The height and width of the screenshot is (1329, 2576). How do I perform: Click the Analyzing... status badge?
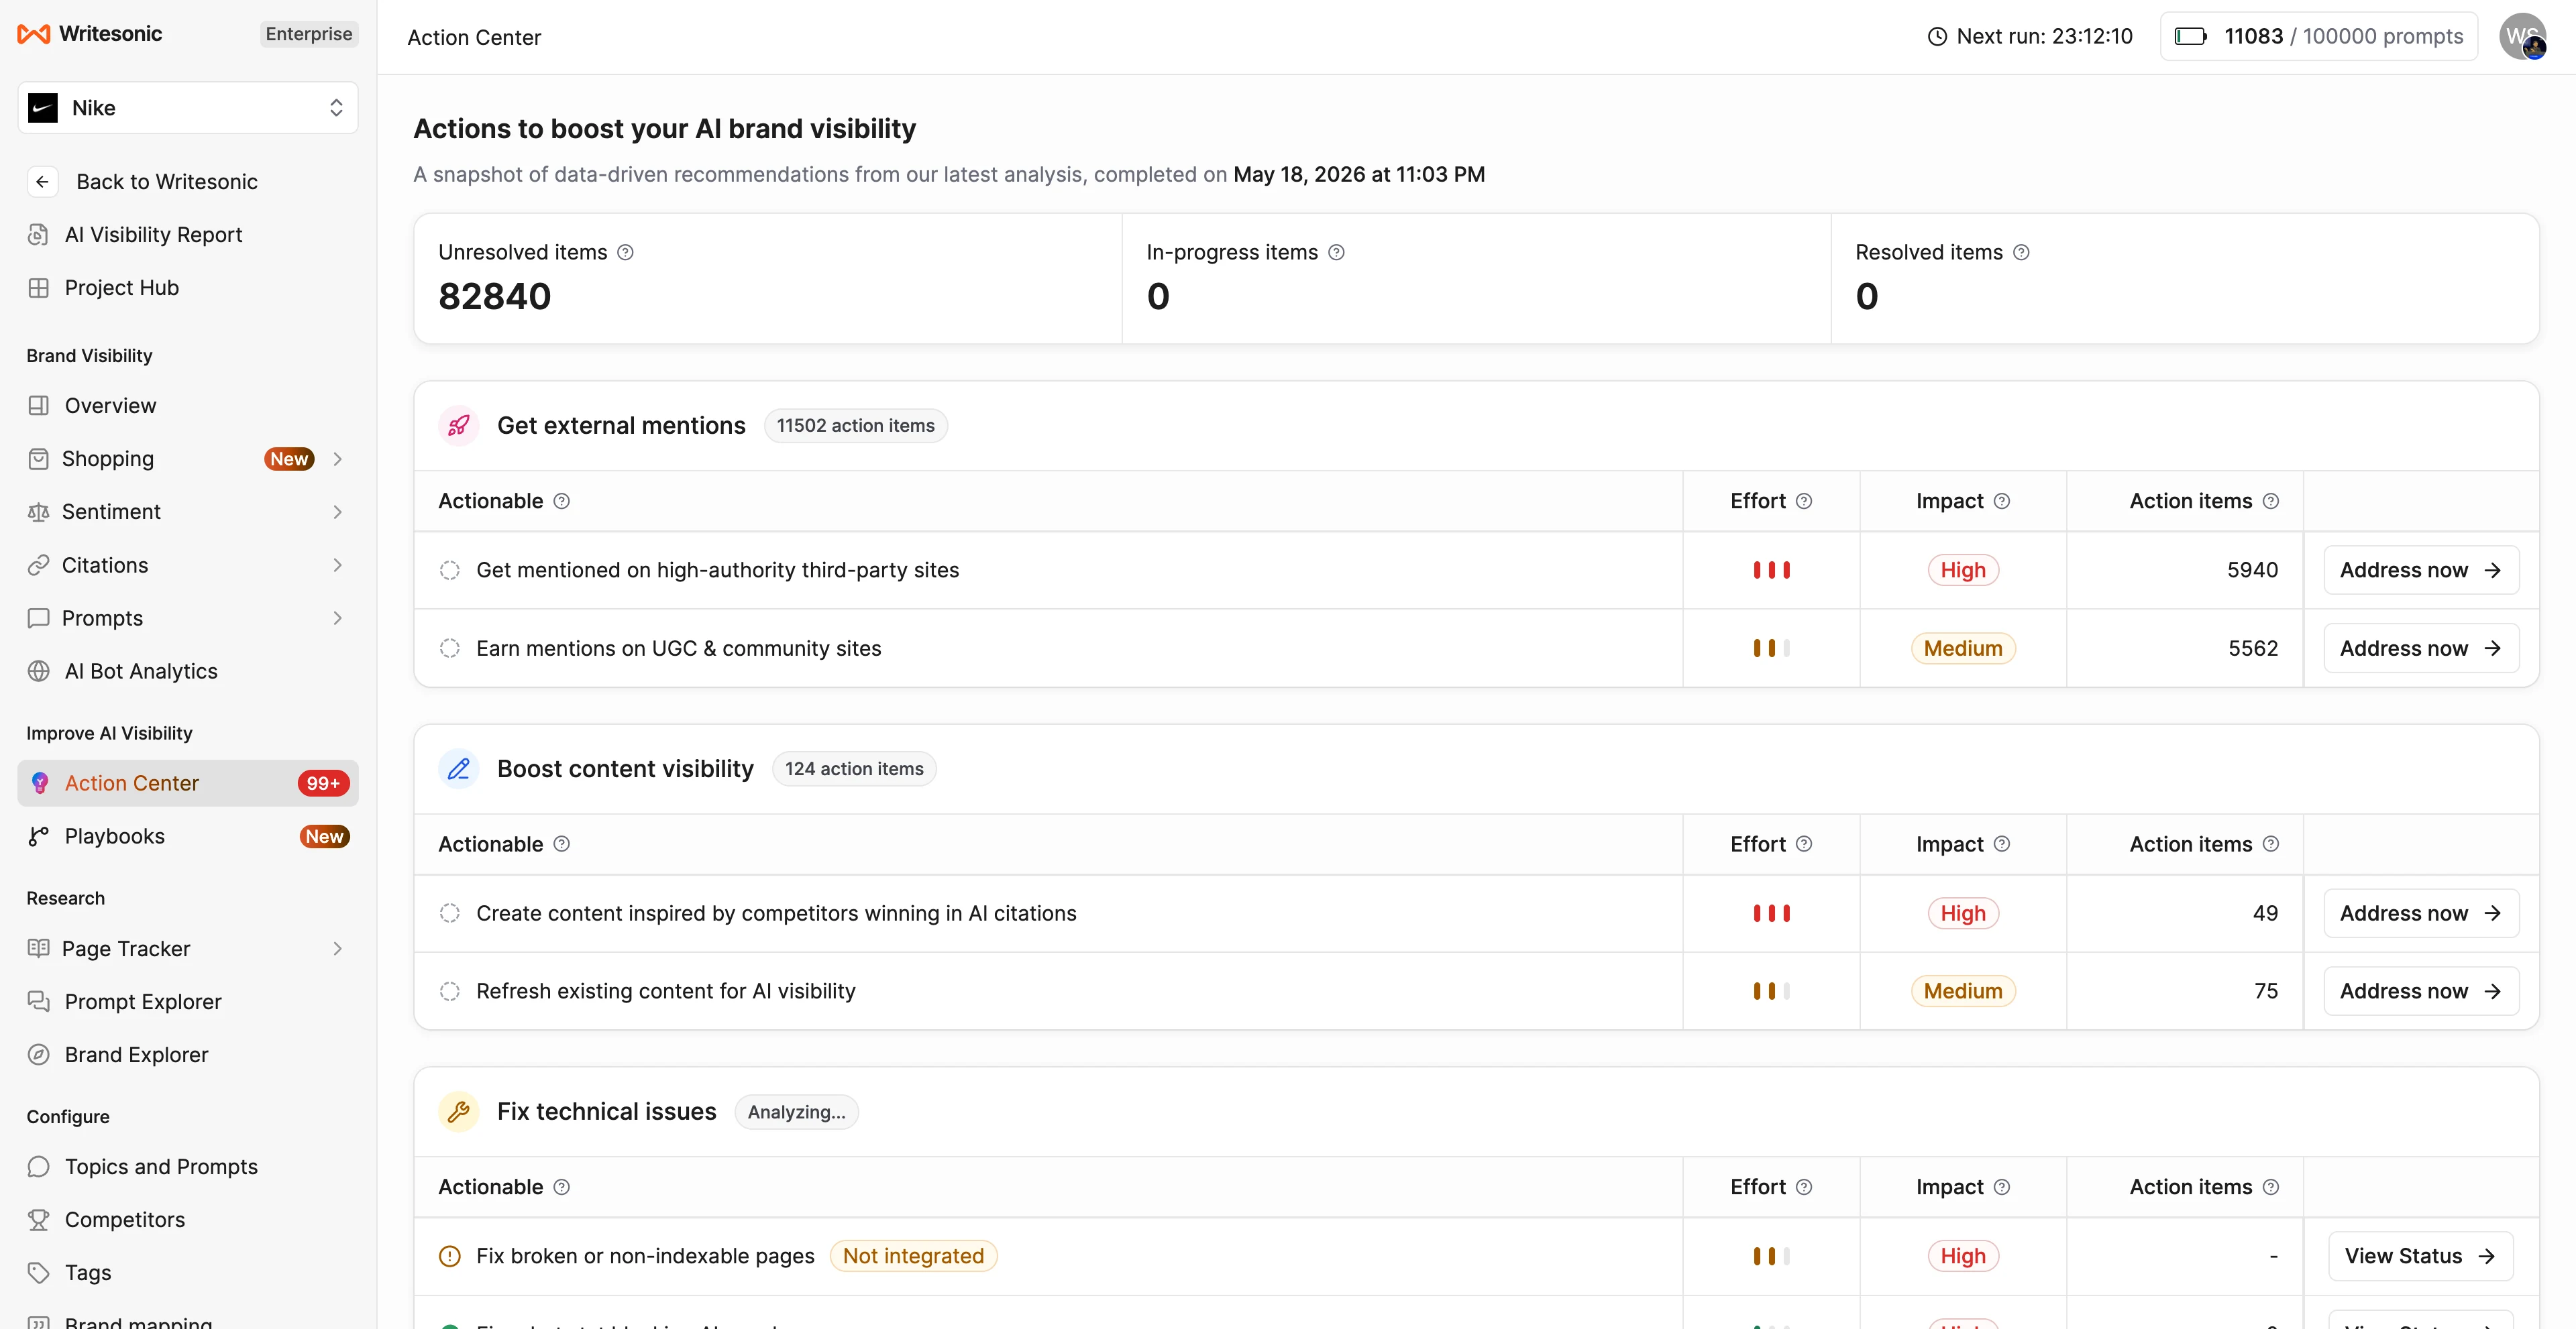(x=796, y=1112)
